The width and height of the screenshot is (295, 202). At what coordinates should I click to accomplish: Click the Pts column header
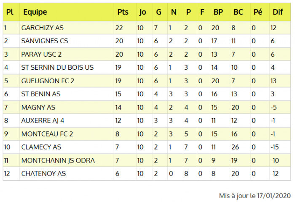123,12
